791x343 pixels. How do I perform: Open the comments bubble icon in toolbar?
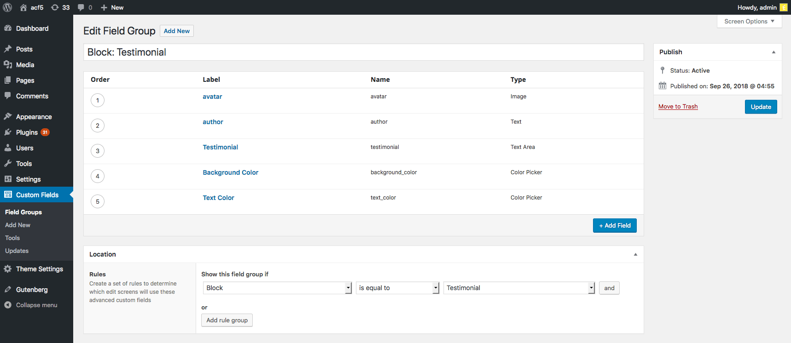(x=81, y=7)
